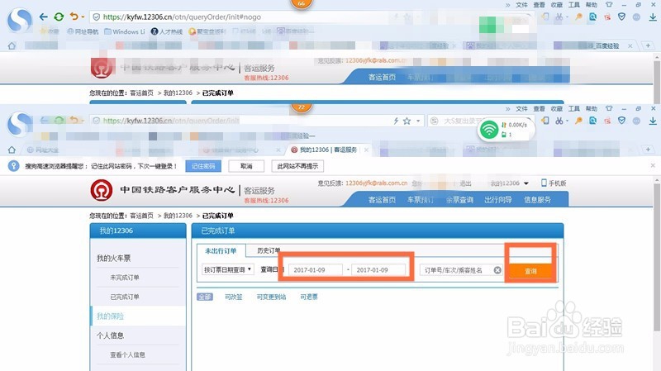Click the download arrow icon in the upper window's toolbar

tap(653, 17)
